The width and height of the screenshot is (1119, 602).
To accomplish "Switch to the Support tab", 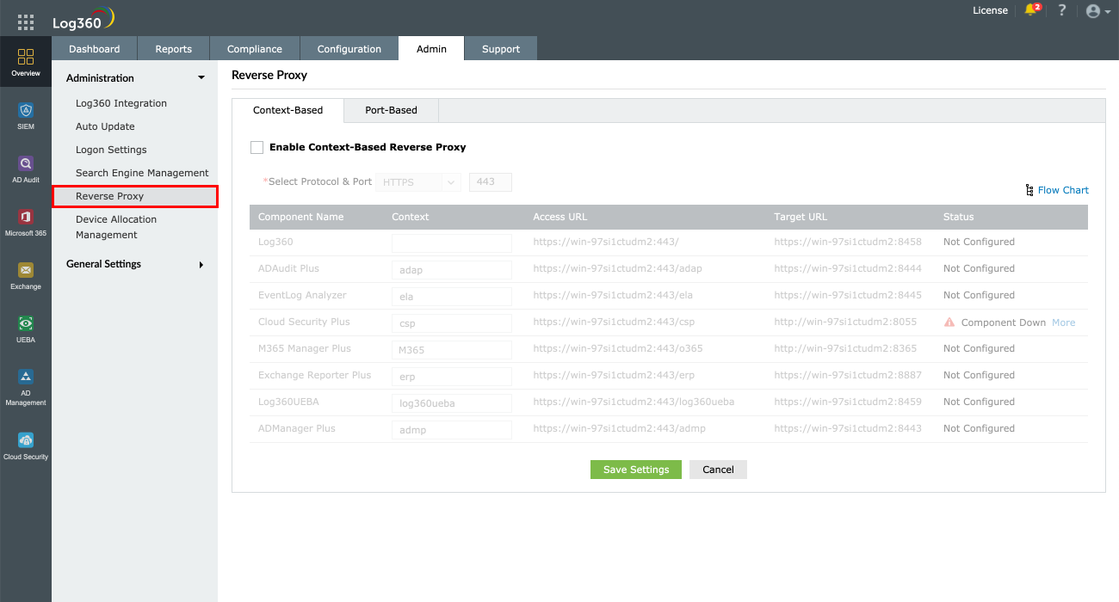I will point(501,49).
